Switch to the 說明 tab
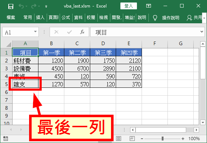 pyautogui.click(x=142, y=17)
